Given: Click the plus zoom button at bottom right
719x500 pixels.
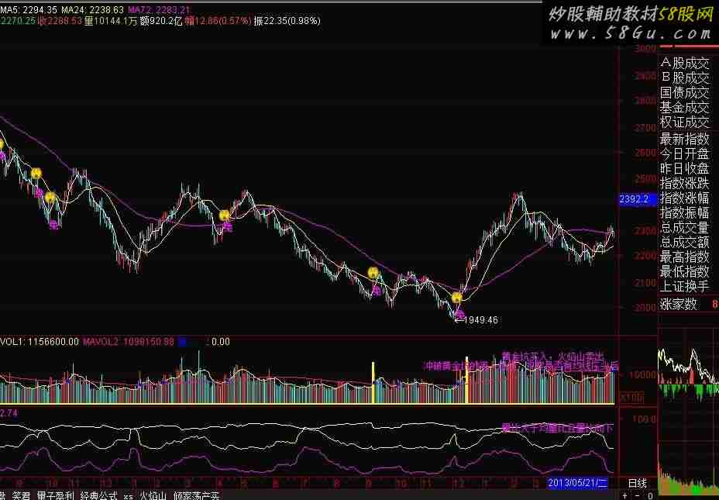Looking at the screenshot, I should point(624,495).
